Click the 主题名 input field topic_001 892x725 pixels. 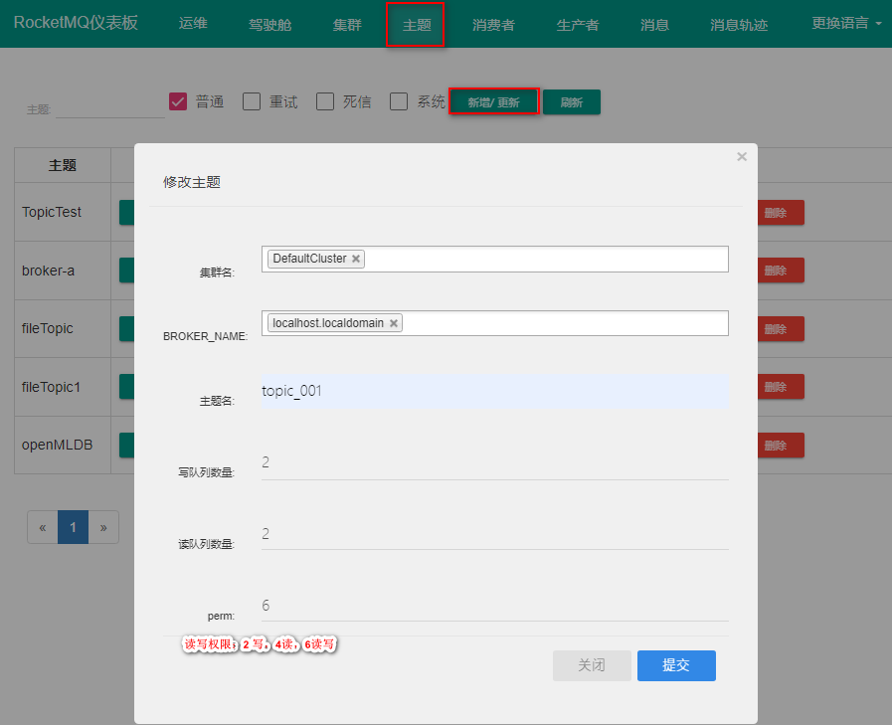pos(494,391)
